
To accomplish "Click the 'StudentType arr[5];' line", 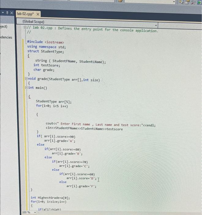I will [x=54, y=102].
